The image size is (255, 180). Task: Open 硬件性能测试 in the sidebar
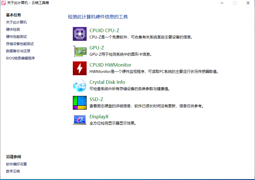click(x=16, y=36)
